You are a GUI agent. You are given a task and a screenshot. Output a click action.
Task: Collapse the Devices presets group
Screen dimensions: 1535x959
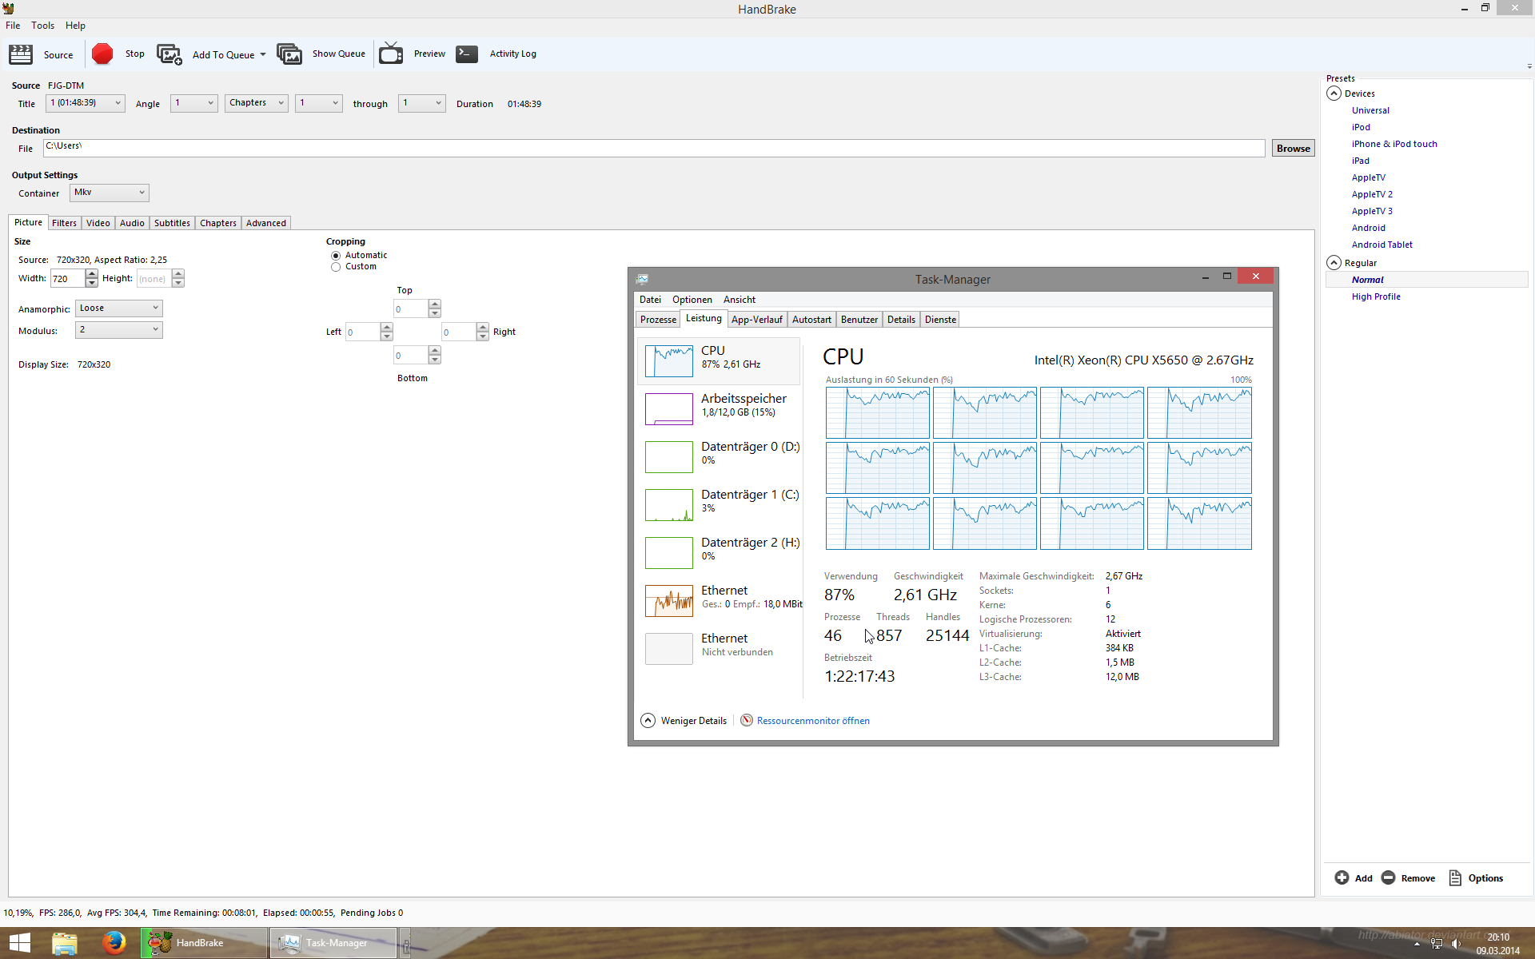(x=1334, y=94)
